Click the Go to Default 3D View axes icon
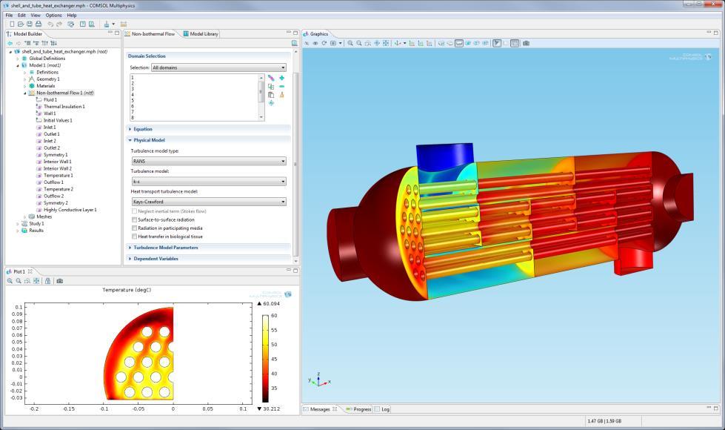725x430 pixels. 397,43
